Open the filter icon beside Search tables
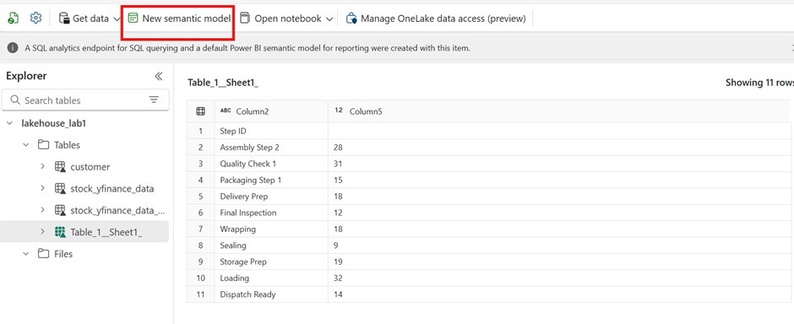The width and height of the screenshot is (794, 324). (154, 100)
